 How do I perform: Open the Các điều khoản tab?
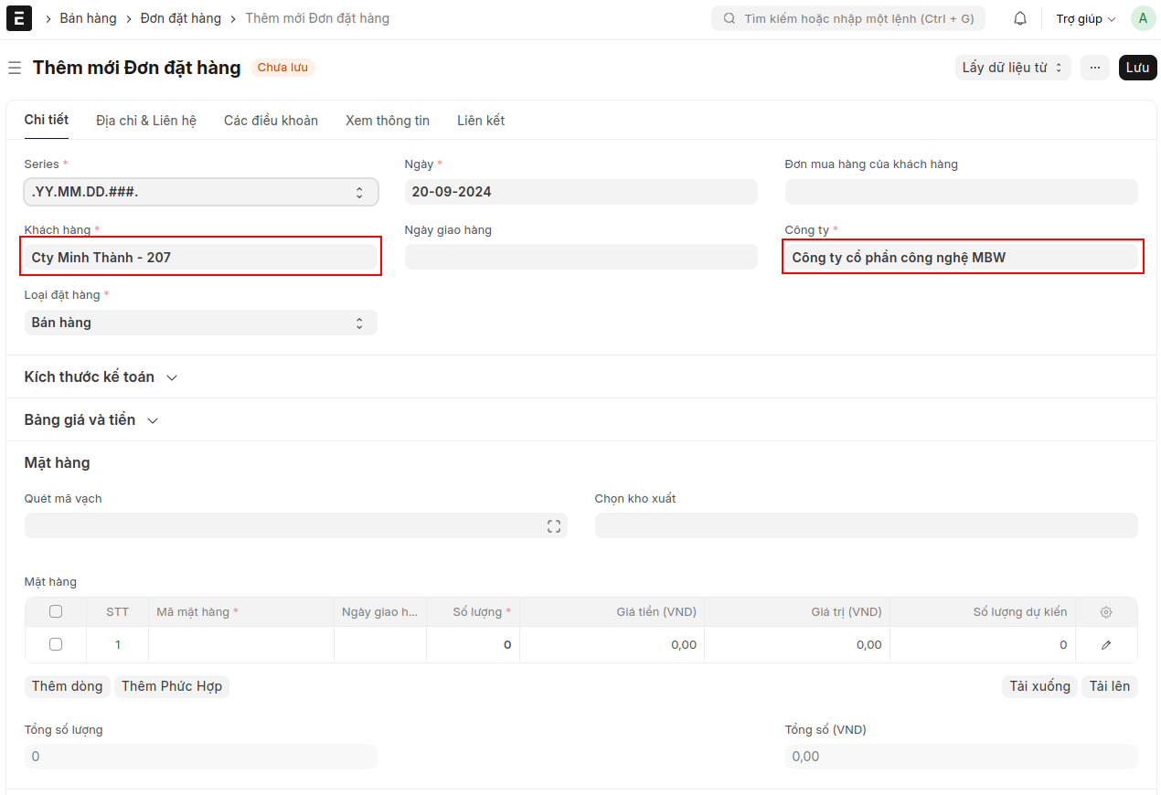pos(271,121)
